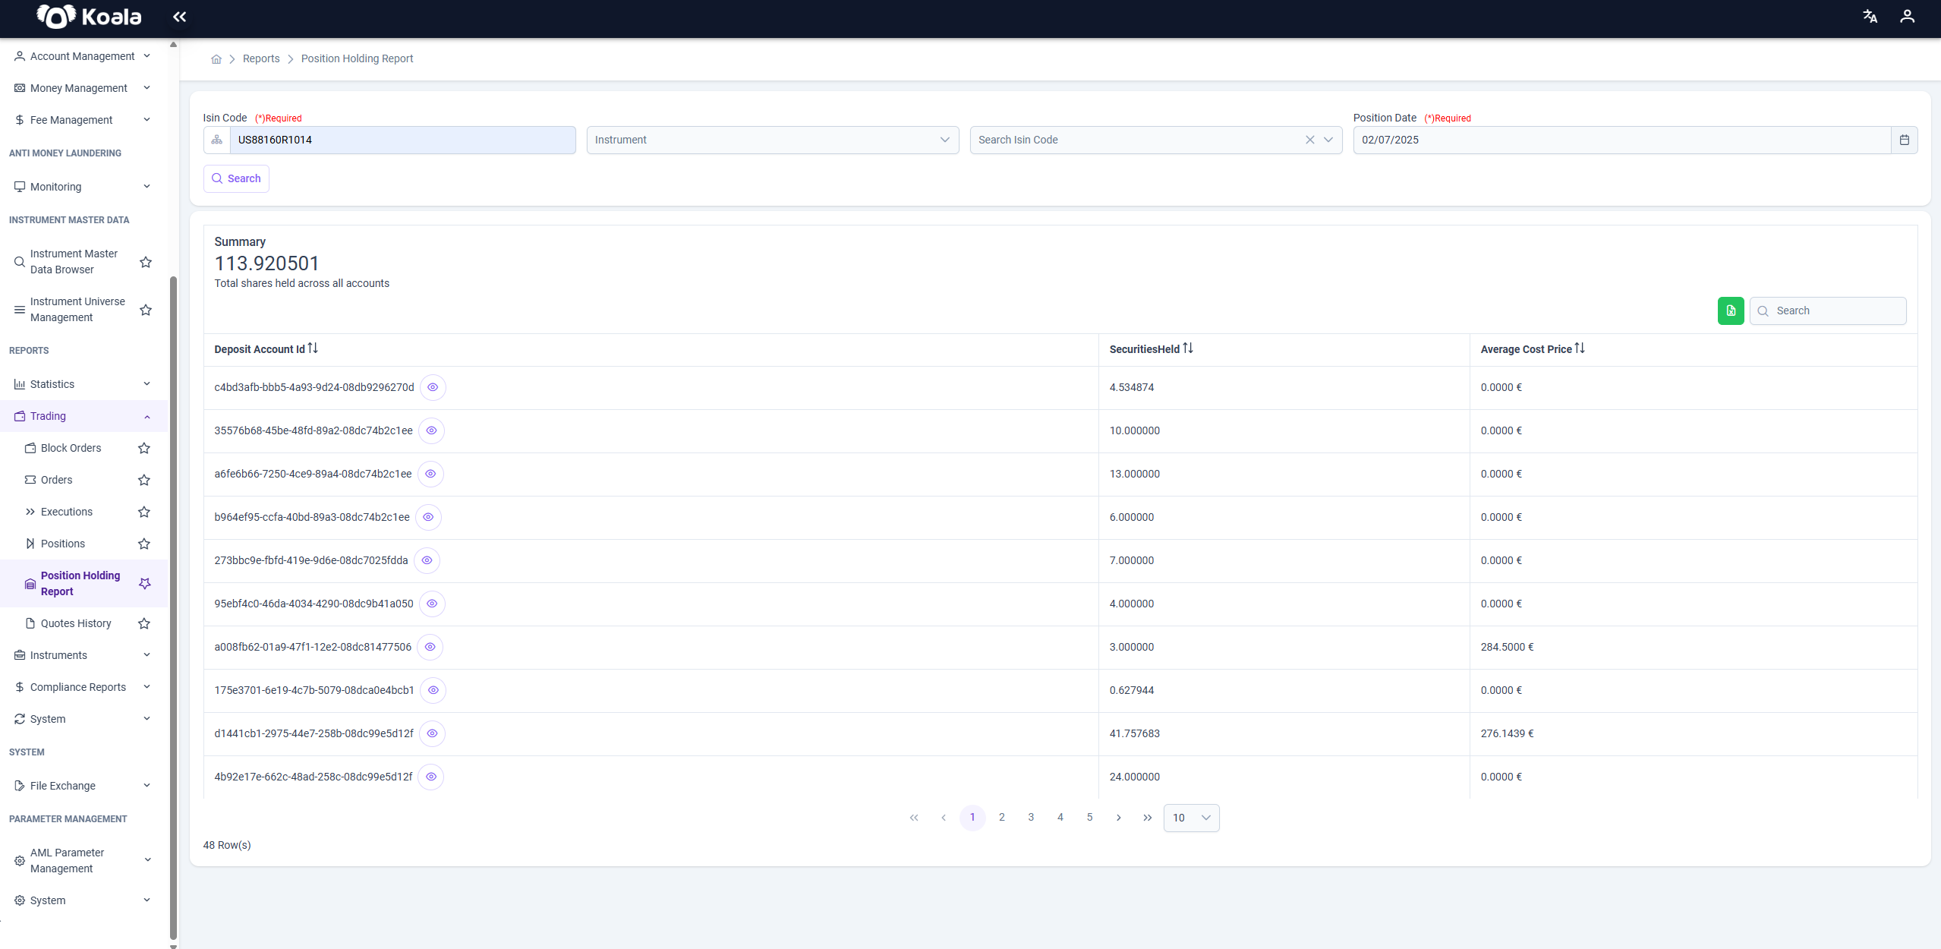View account c4bd3afb-bbb5-4a93 with eye icon
This screenshot has width=1941, height=949.
tap(433, 388)
